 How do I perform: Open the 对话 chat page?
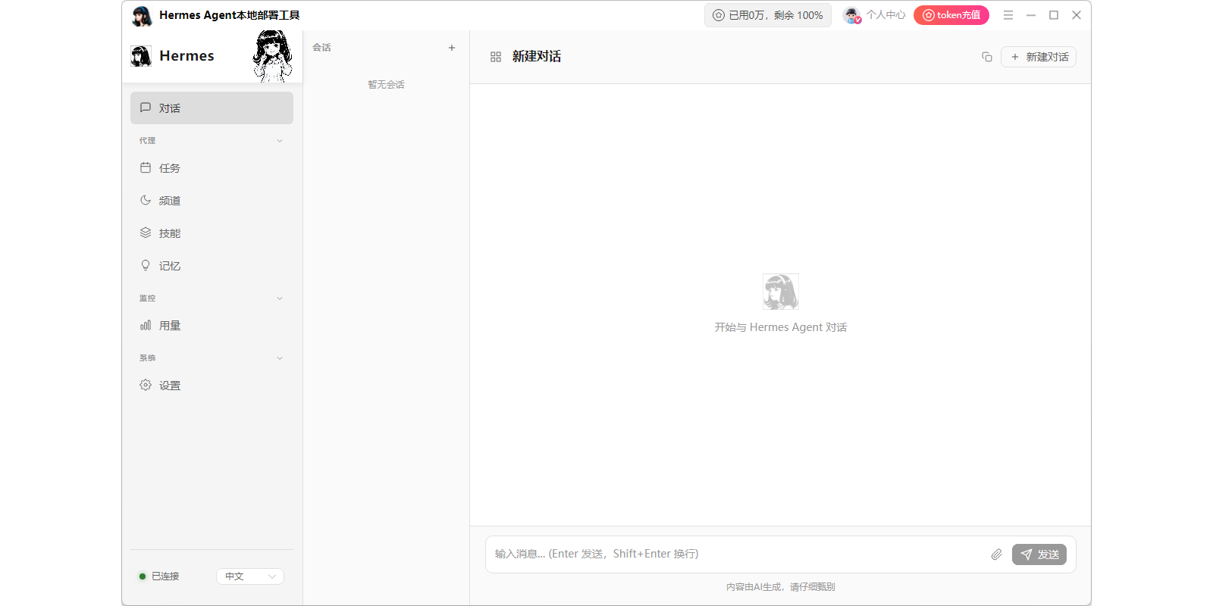[x=212, y=108]
